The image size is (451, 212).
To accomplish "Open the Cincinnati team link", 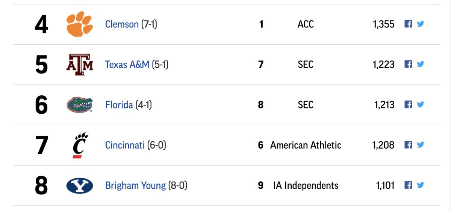I will [x=125, y=145].
